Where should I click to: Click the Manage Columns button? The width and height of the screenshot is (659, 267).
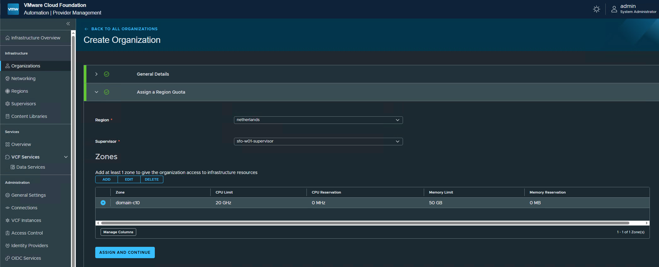coord(118,232)
